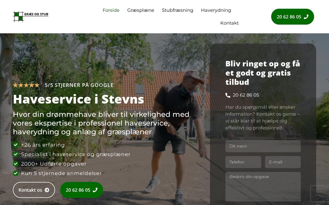The image size is (329, 205).
Task: Open the Haverydning menu item
Action: tap(216, 10)
